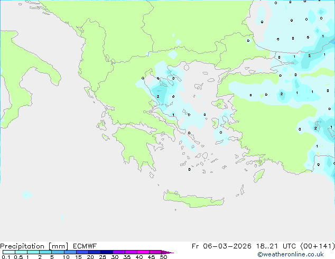
Task: Pick the purple 30–35 legend swatch
Action: pyautogui.click(x=119, y=252)
